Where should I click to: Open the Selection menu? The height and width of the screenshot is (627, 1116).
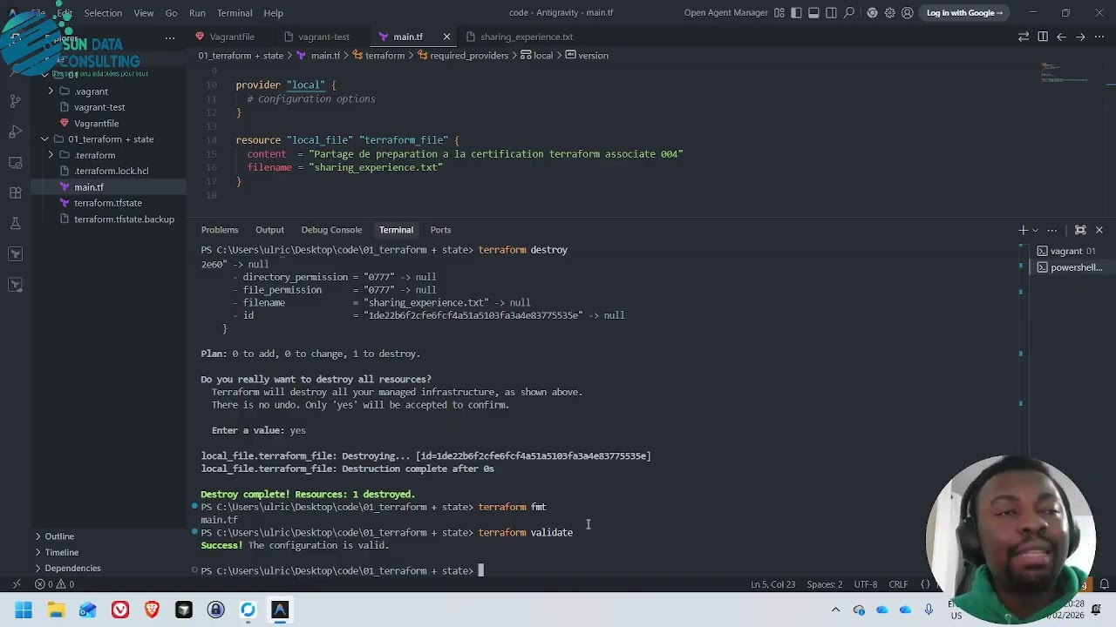click(x=103, y=13)
